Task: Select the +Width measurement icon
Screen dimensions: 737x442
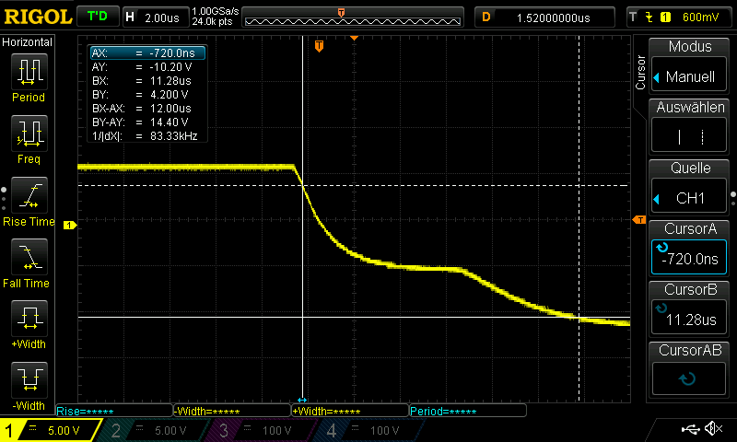Action: tap(28, 324)
